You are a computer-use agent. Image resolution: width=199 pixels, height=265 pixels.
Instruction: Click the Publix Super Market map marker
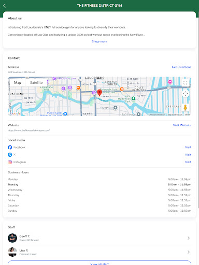point(65,113)
